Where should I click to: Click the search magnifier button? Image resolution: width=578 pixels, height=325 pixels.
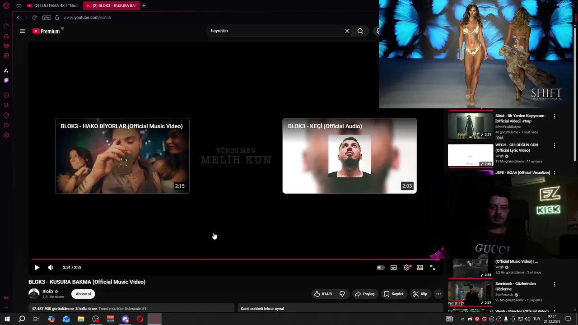(360, 31)
